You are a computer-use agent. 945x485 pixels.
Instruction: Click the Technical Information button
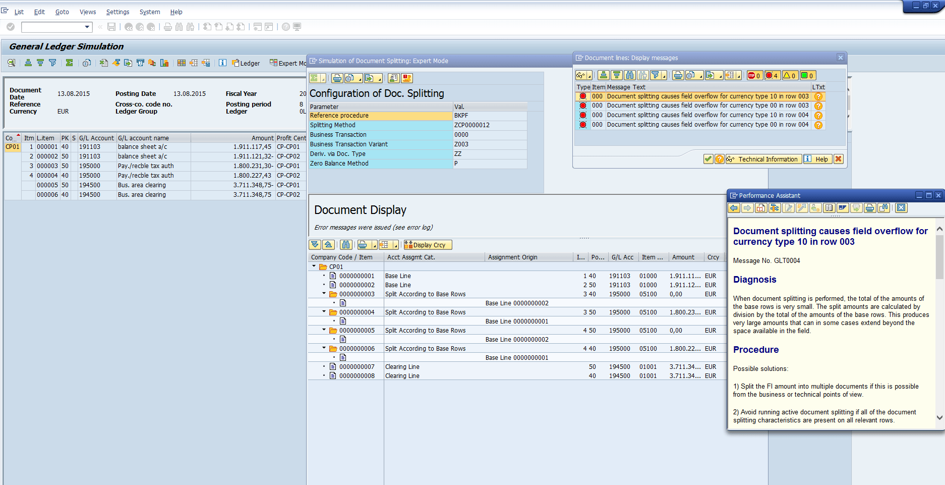[x=763, y=158]
